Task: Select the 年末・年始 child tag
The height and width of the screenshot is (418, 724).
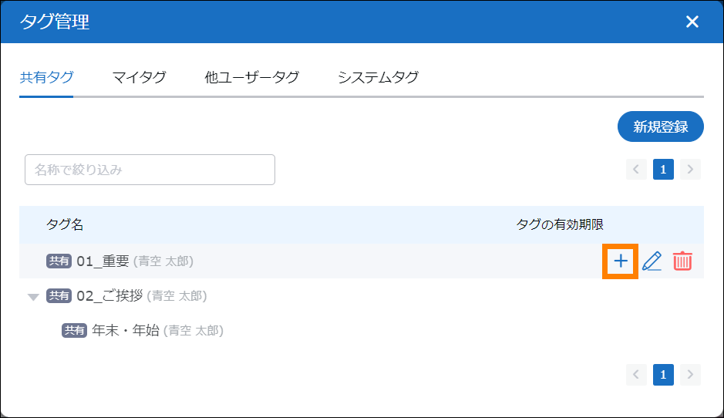Action: [125, 330]
